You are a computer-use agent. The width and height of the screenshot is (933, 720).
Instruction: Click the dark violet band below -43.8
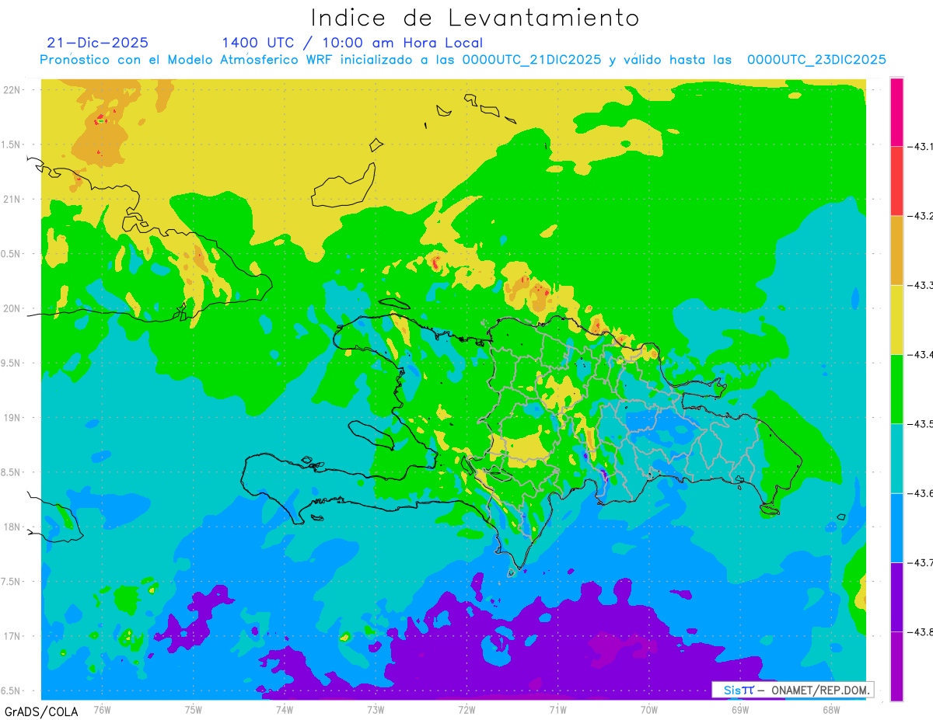(896, 666)
